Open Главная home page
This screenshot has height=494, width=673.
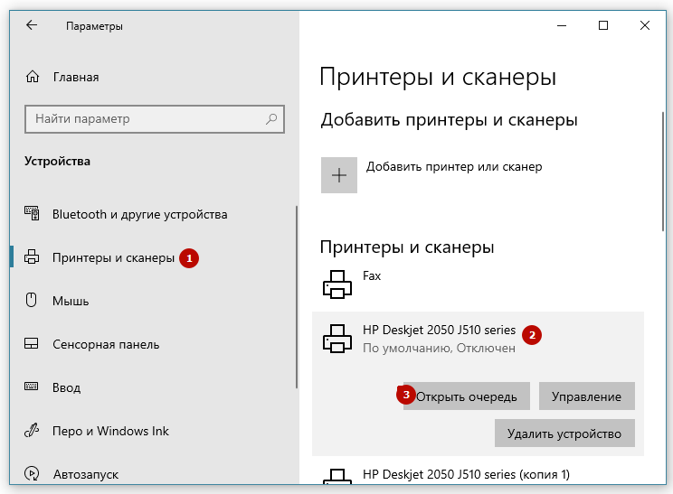[76, 77]
